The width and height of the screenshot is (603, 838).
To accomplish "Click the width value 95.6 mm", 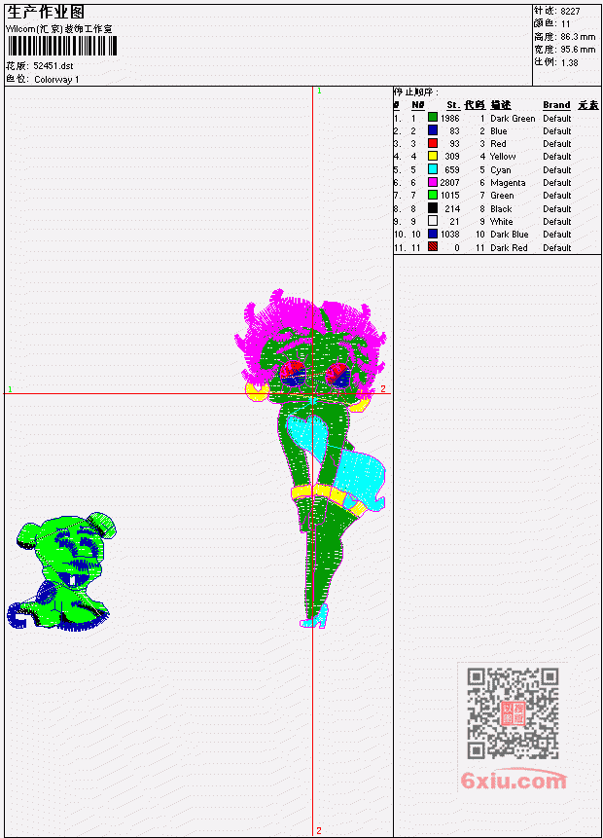I will pyautogui.click(x=578, y=50).
